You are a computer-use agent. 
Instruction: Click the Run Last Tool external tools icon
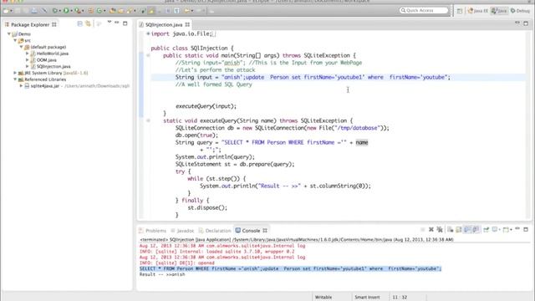tap(77, 11)
